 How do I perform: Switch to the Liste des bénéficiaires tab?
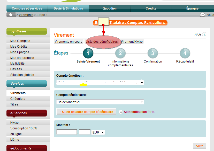(102, 42)
